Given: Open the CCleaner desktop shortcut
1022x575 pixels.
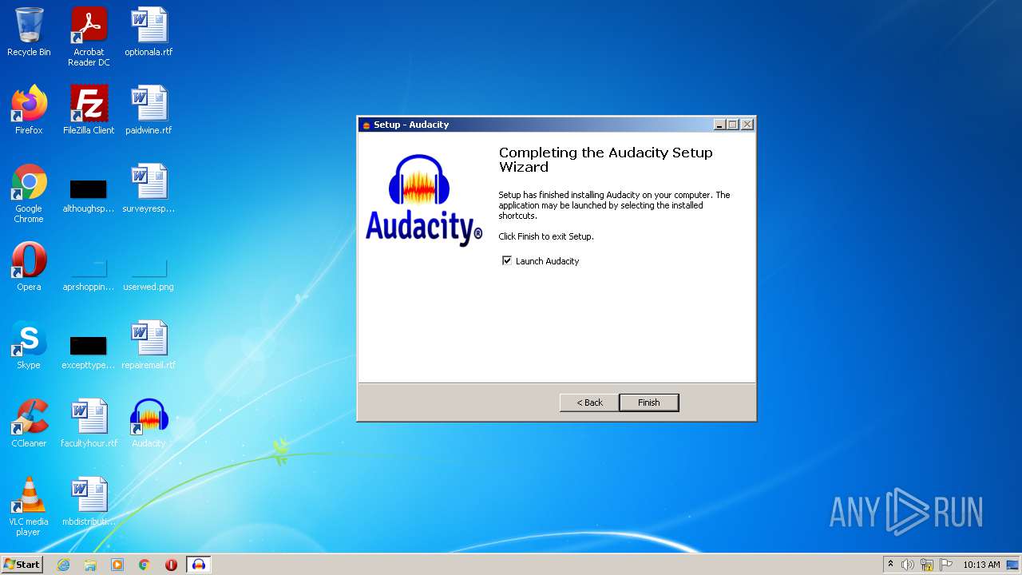Looking at the screenshot, I should (29, 424).
